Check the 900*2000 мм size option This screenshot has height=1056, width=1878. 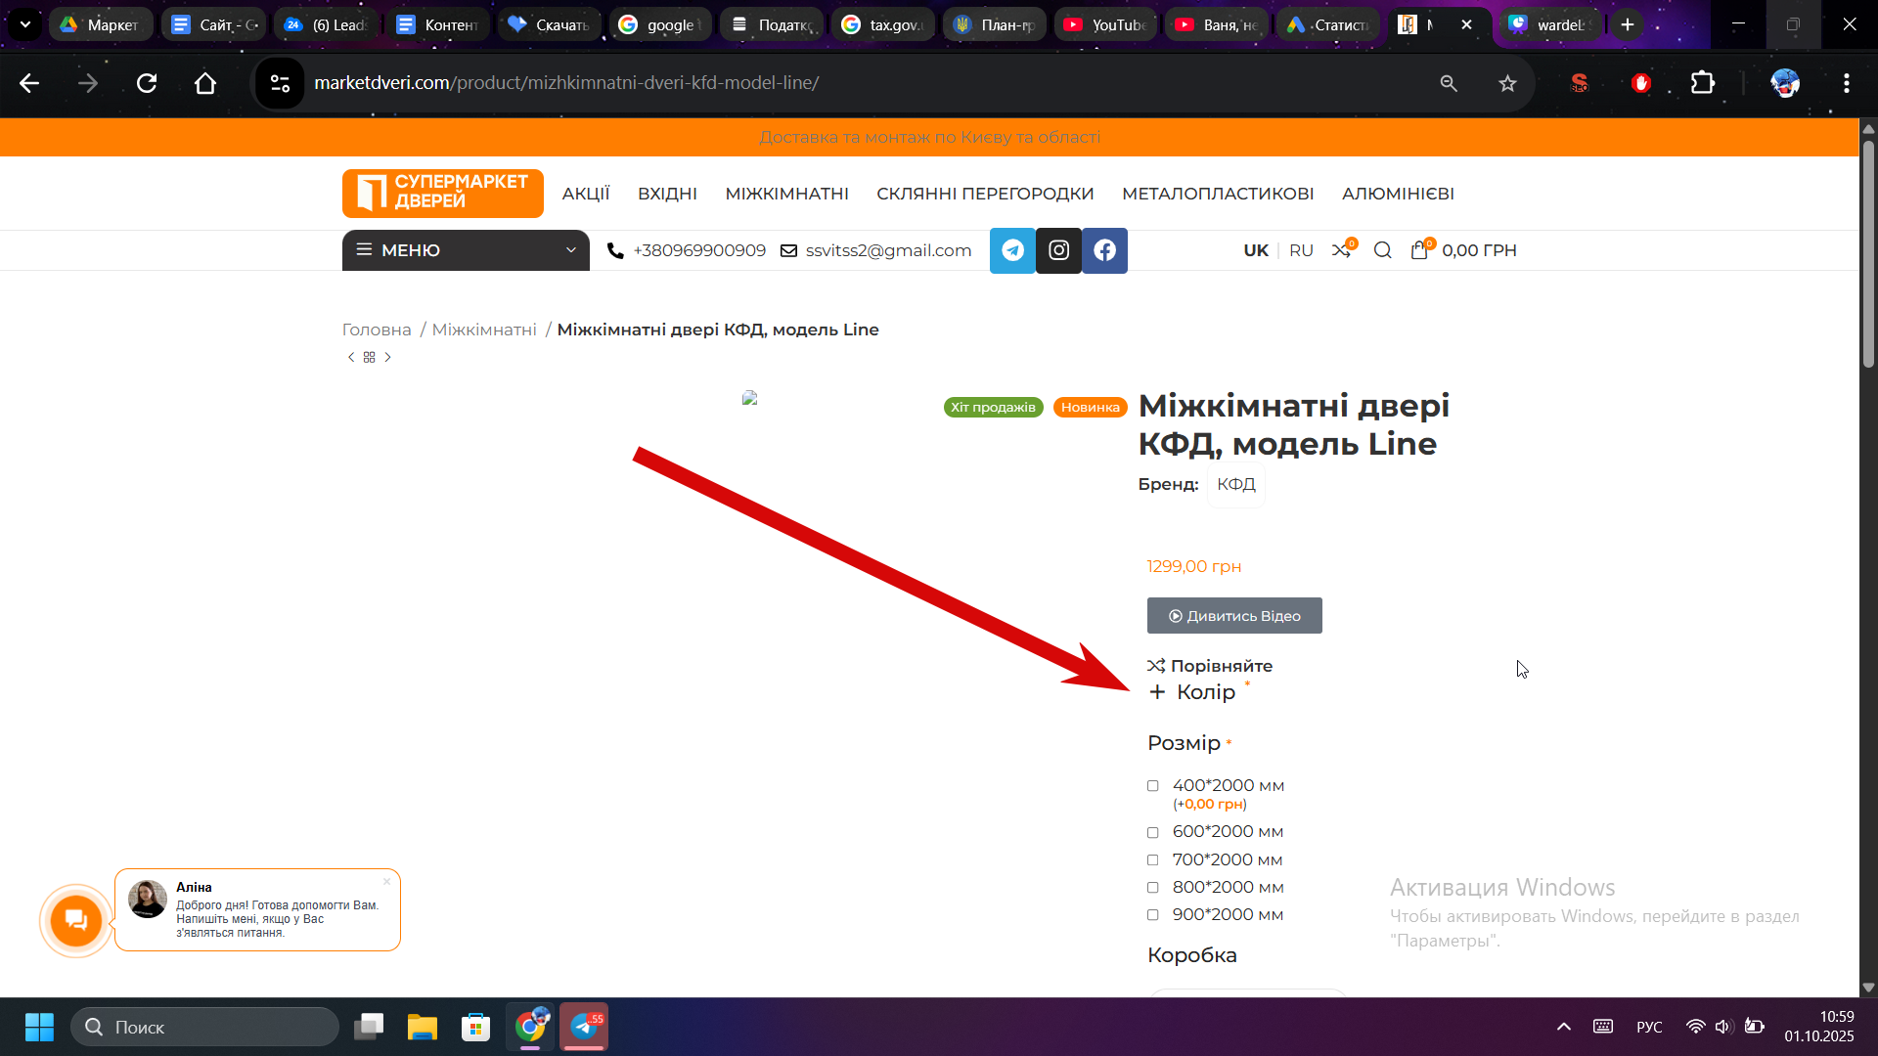pyautogui.click(x=1153, y=915)
